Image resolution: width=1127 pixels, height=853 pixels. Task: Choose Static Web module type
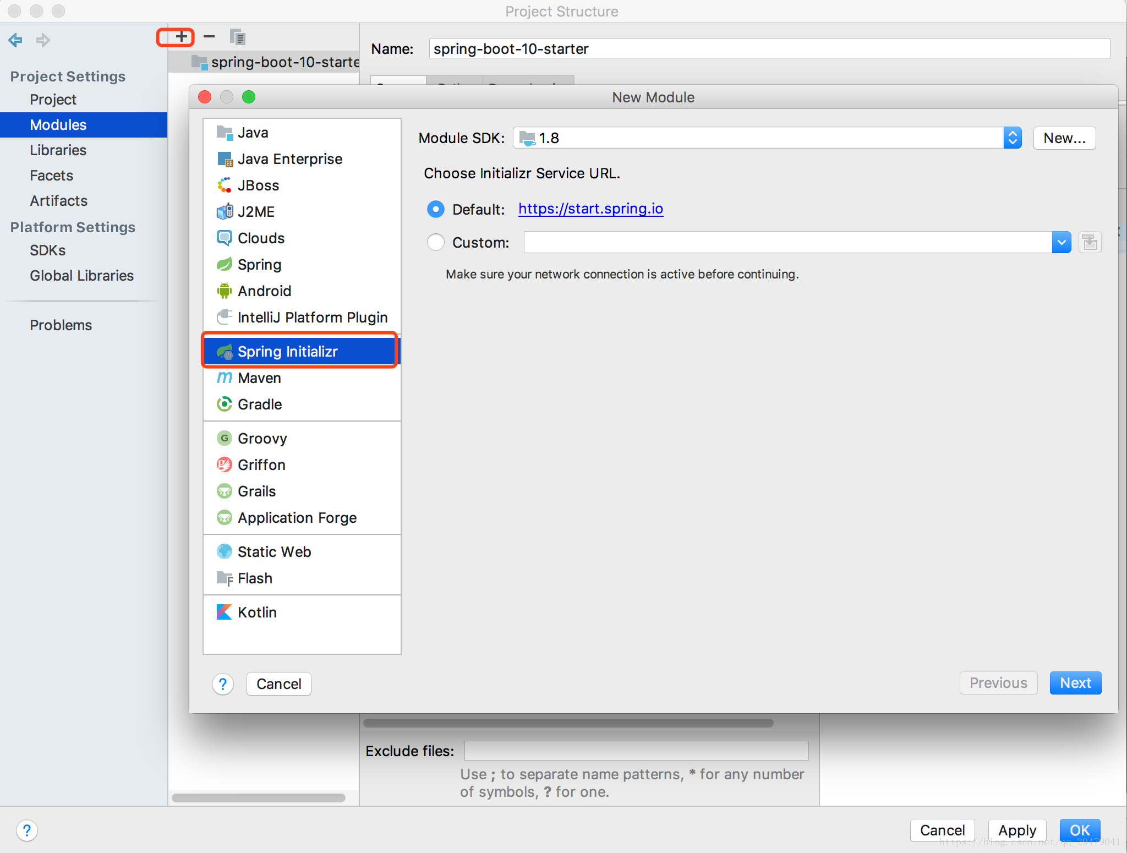[x=302, y=552]
